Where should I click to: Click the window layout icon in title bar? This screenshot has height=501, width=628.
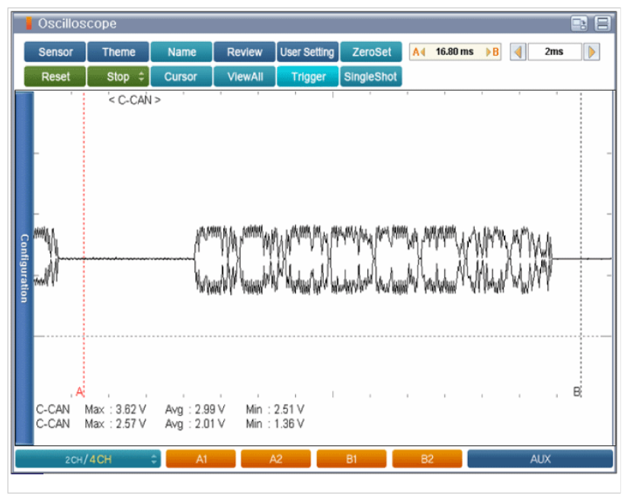click(579, 23)
